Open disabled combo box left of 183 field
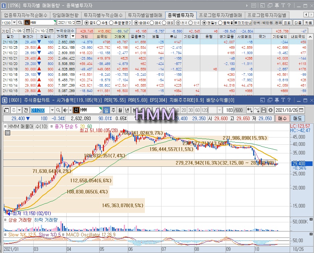Screen dimensions: 314x253 [215, 110]
